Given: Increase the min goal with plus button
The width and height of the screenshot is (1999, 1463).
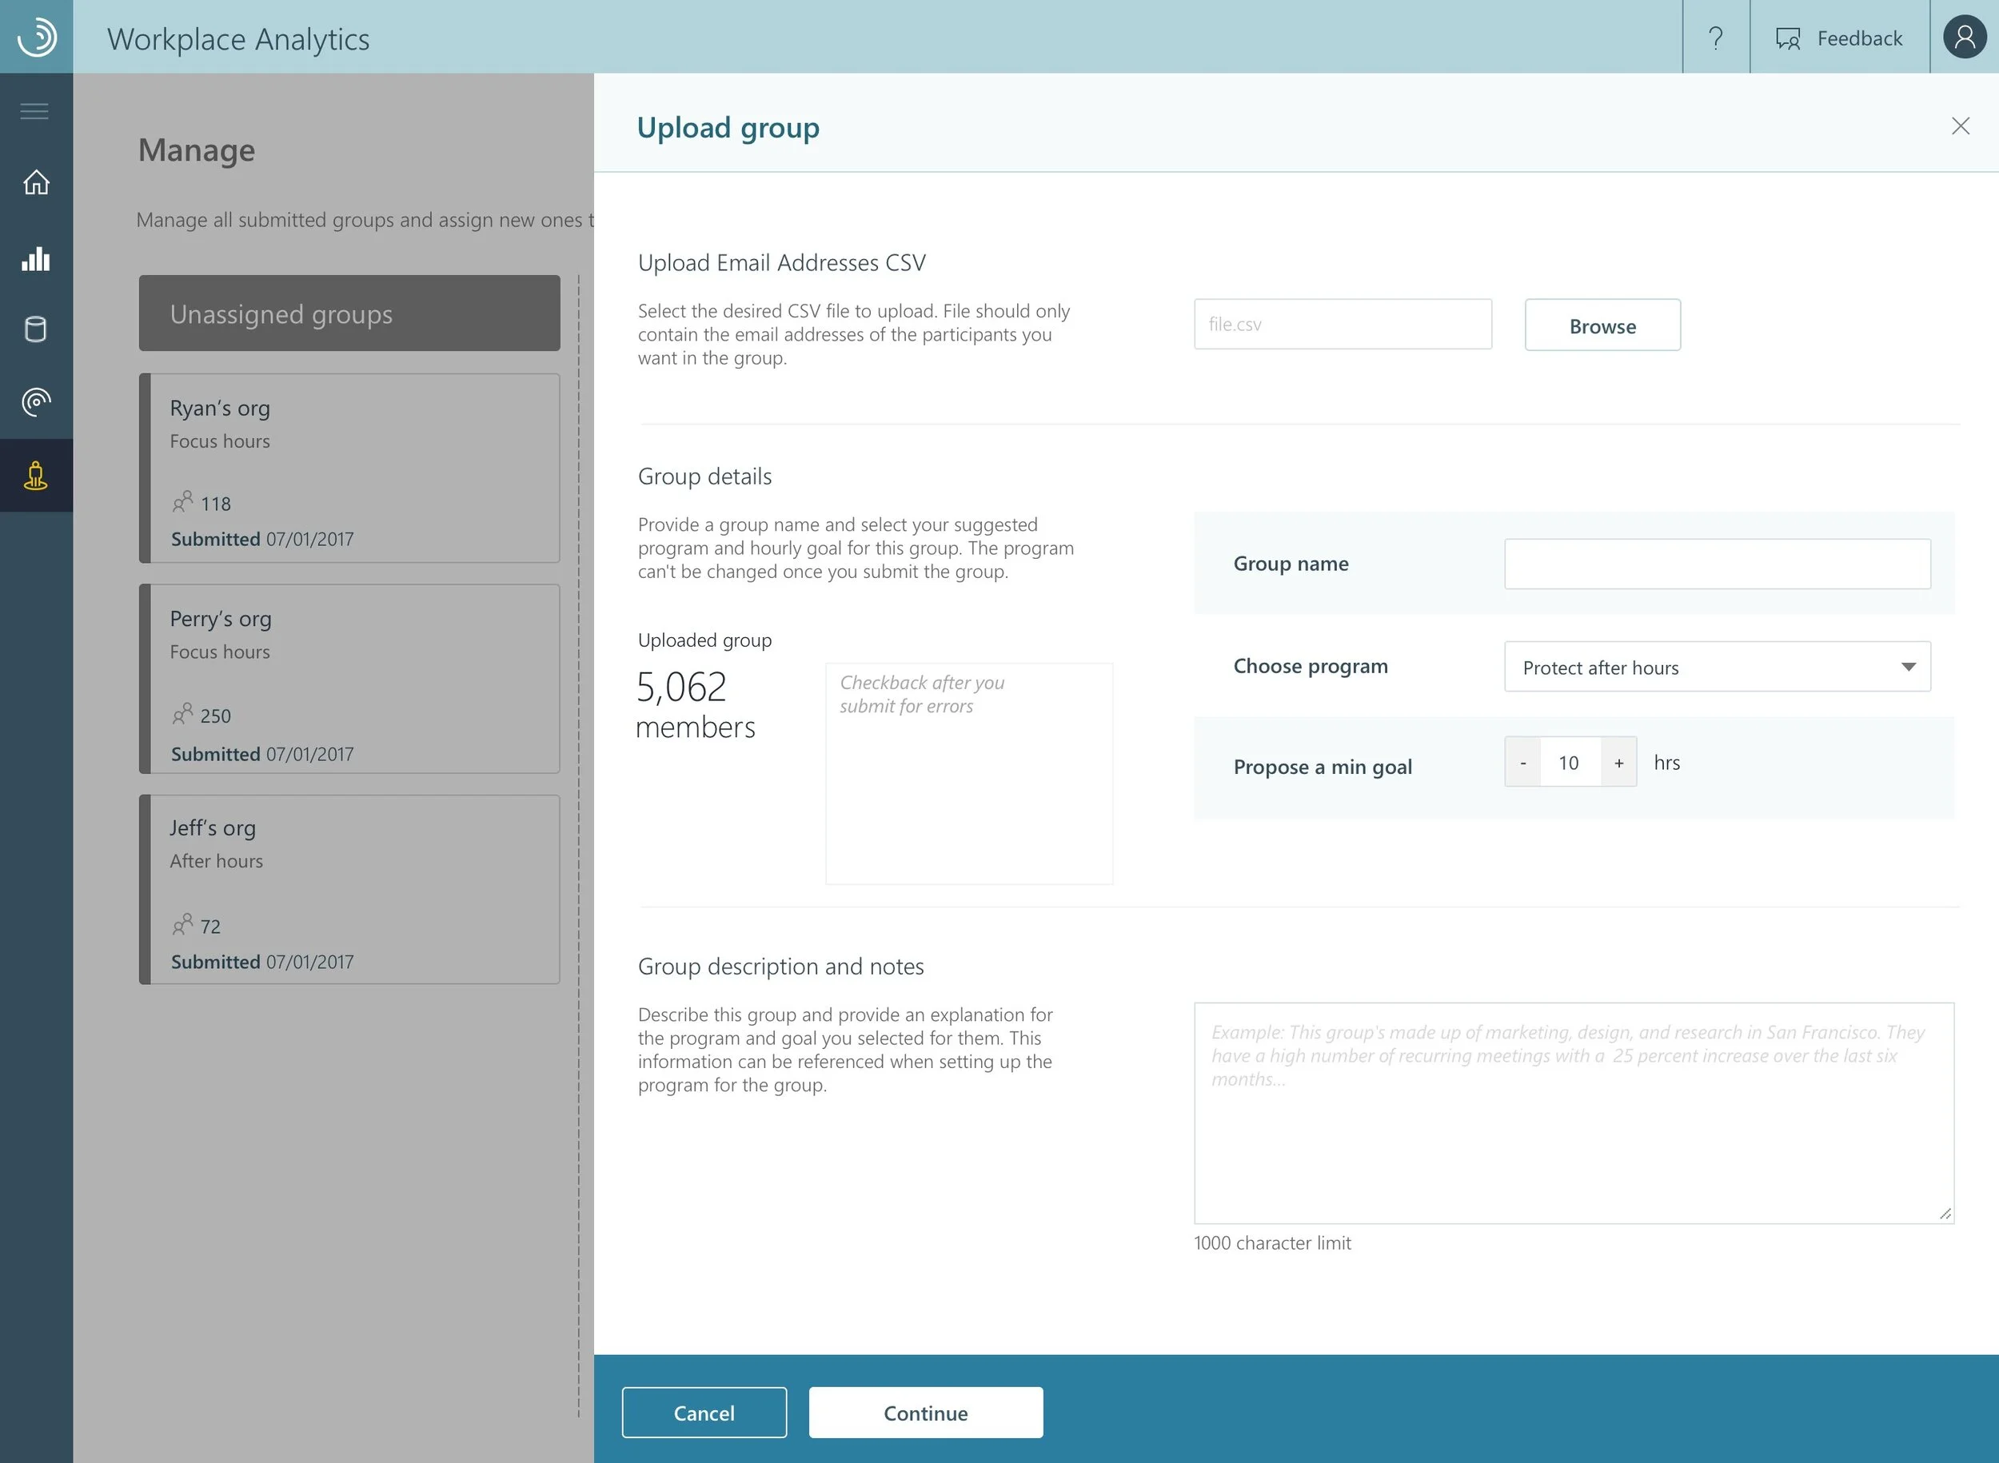Looking at the screenshot, I should click(x=1618, y=762).
